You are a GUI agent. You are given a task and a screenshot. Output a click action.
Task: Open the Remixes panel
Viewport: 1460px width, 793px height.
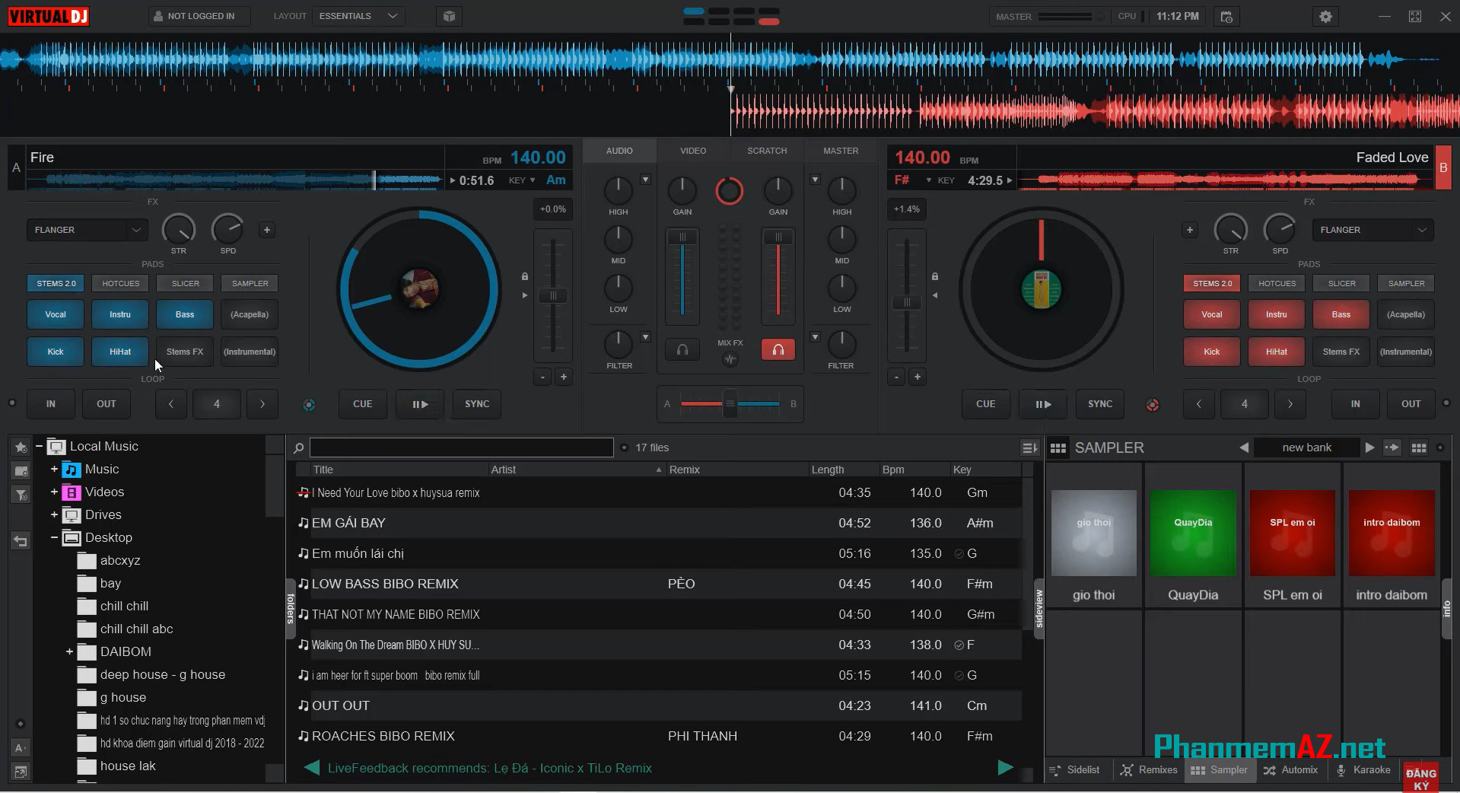coord(1148,769)
